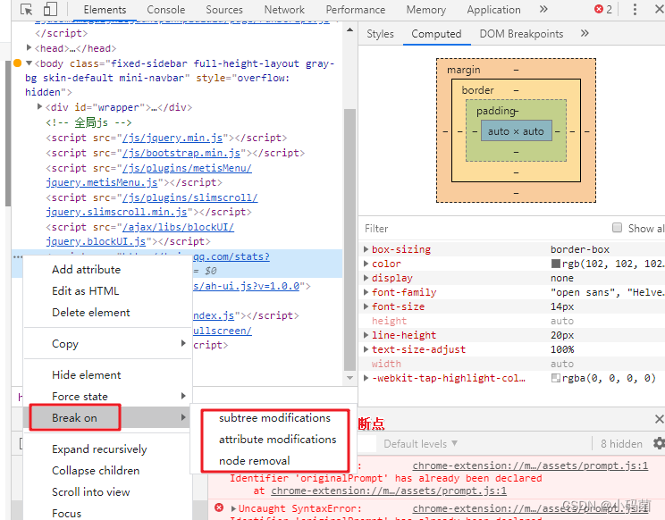Select the Elements tab
This screenshot has width=665, height=520.
[105, 9]
